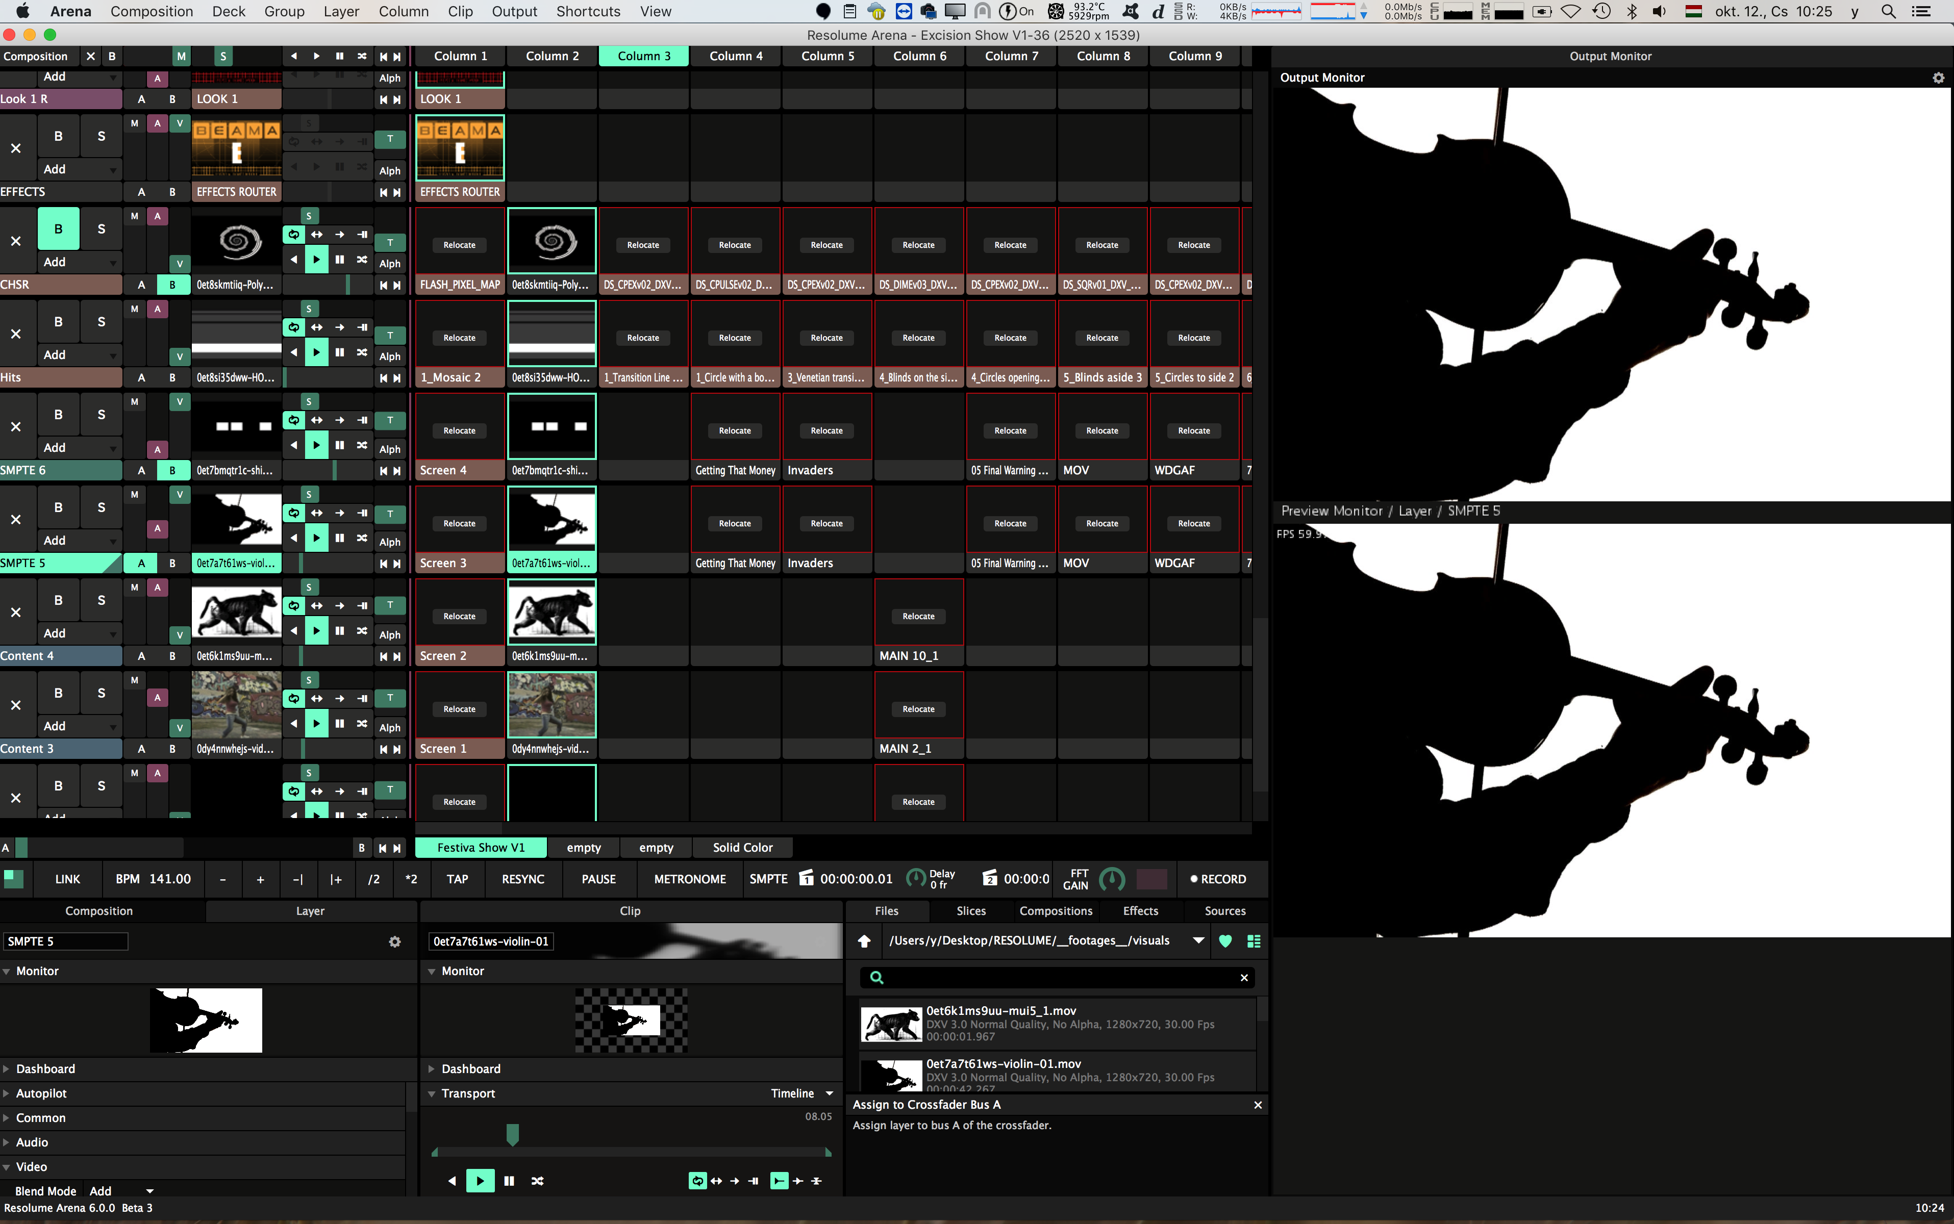Click the transport playhead marker
Viewport: 1954px width, 1224px height.
pos(512,1135)
